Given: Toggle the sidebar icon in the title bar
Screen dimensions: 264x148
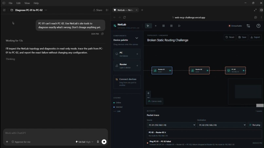Looking at the screenshot, I should tap(4, 3).
